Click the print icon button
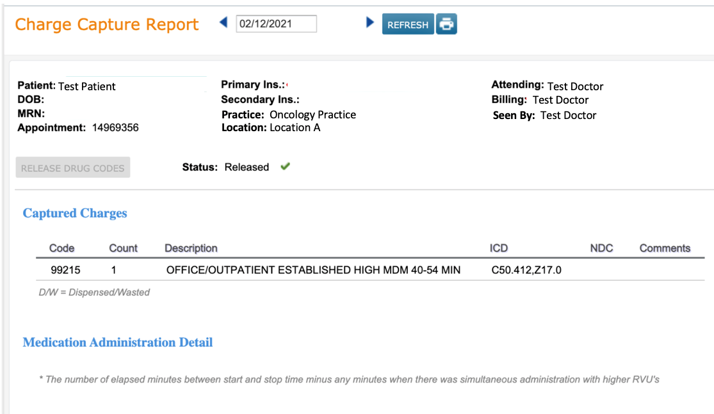The image size is (714, 414). [446, 24]
